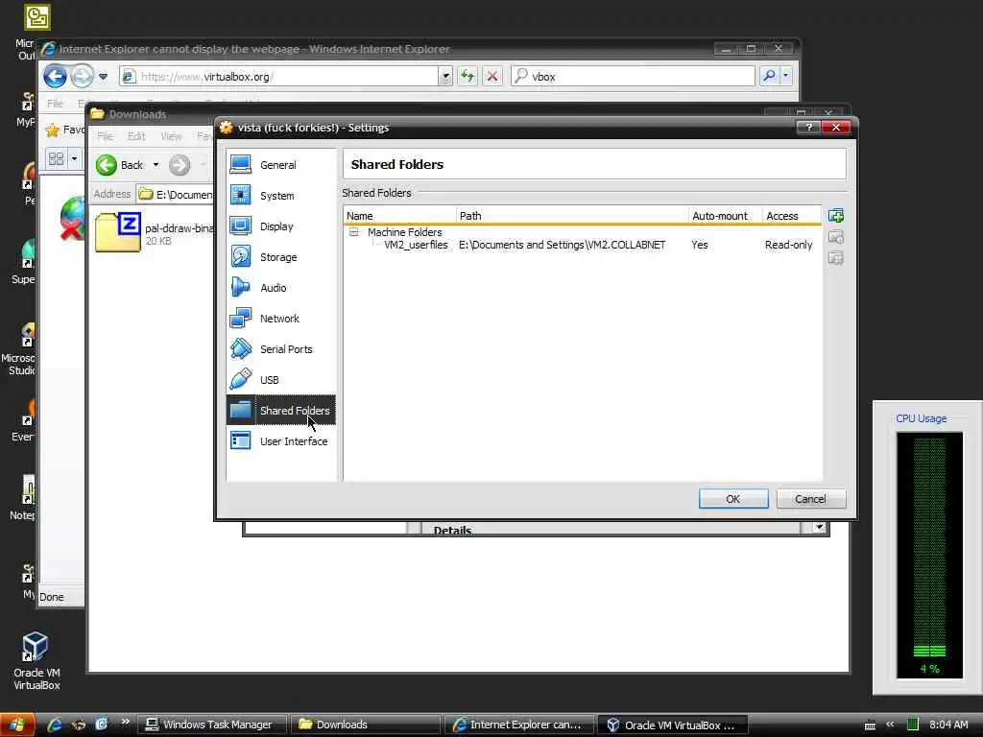Click the Windows Start button

[16, 725]
